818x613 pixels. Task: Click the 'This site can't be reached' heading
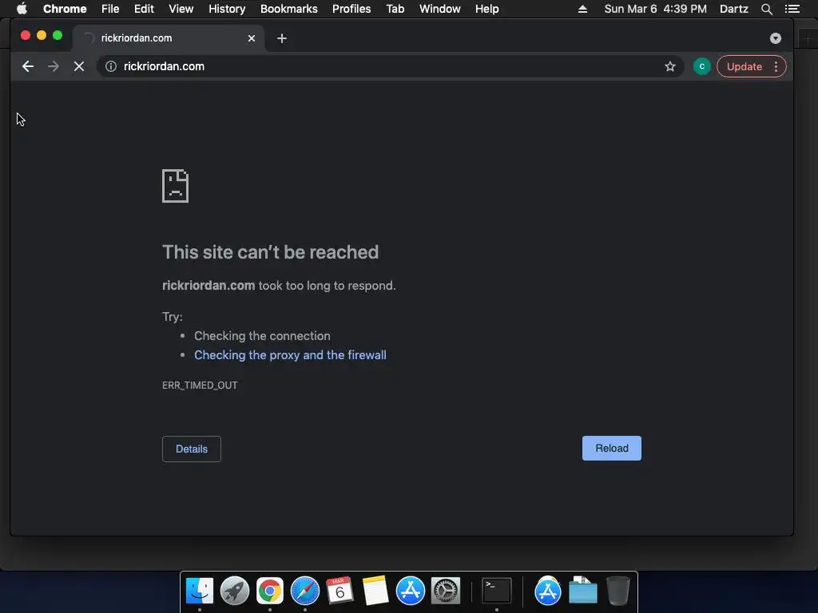pyautogui.click(x=270, y=252)
